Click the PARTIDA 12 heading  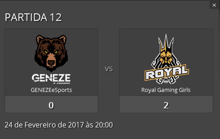33,17
